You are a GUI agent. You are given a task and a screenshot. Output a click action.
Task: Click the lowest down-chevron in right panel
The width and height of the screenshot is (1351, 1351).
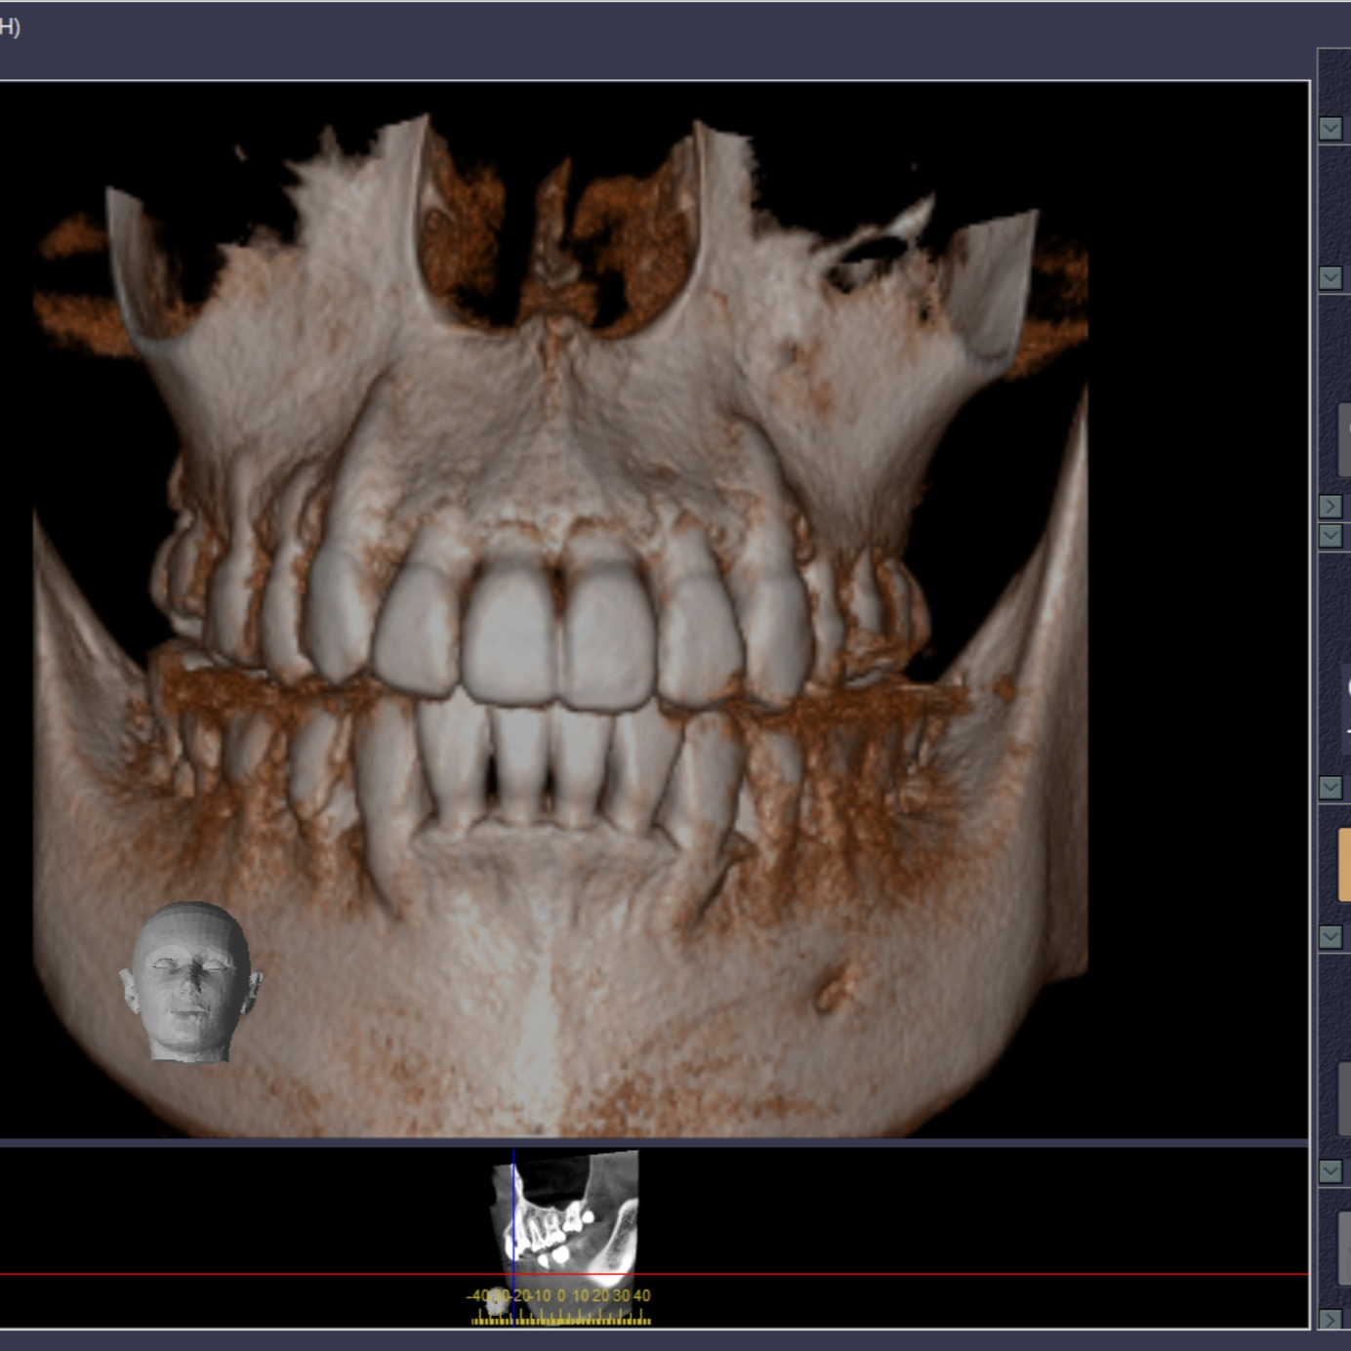coord(1331,1171)
